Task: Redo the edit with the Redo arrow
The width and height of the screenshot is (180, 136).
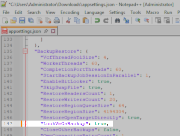Action: click(106, 20)
